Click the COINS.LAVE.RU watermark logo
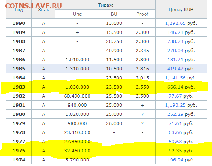 point(34,6)
